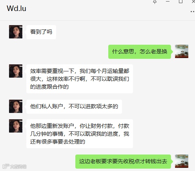Close the Wd.lu chat window
The width and height of the screenshot is (195, 171).
pyautogui.click(x=193, y=2)
